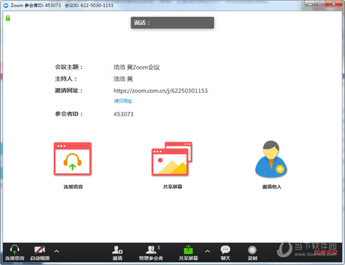Click the Zoom logo in title bar
345x265 pixels.
6,5
